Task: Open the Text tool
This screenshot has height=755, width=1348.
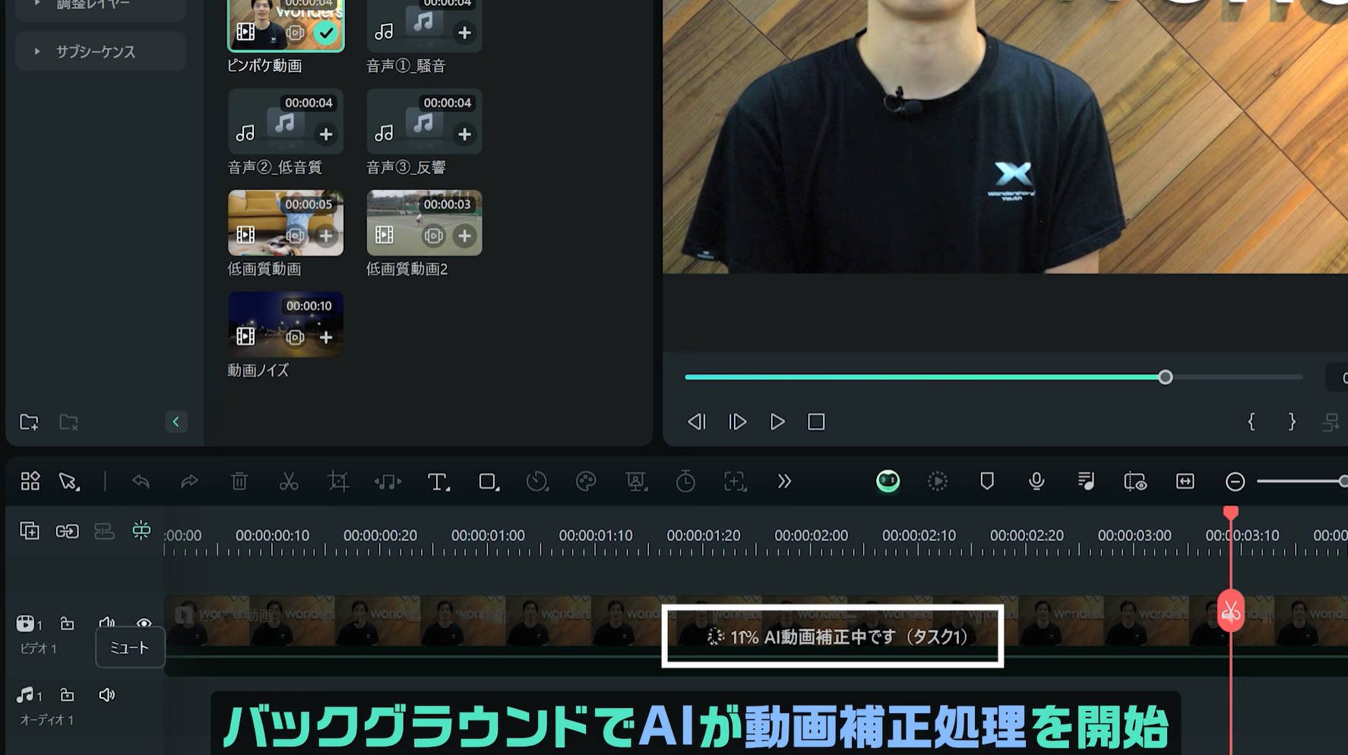Action: pyautogui.click(x=437, y=481)
